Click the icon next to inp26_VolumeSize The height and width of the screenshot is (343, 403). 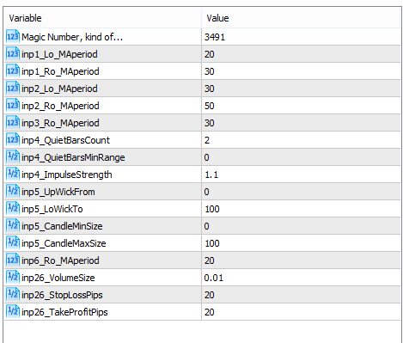(x=13, y=278)
